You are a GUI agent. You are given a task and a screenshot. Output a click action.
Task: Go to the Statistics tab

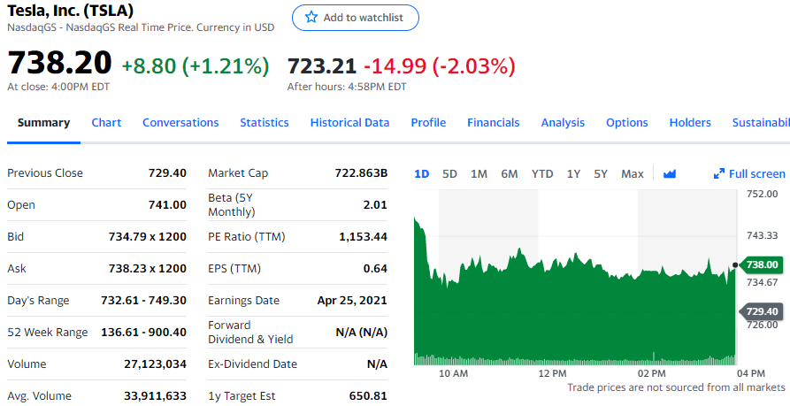[x=264, y=122]
